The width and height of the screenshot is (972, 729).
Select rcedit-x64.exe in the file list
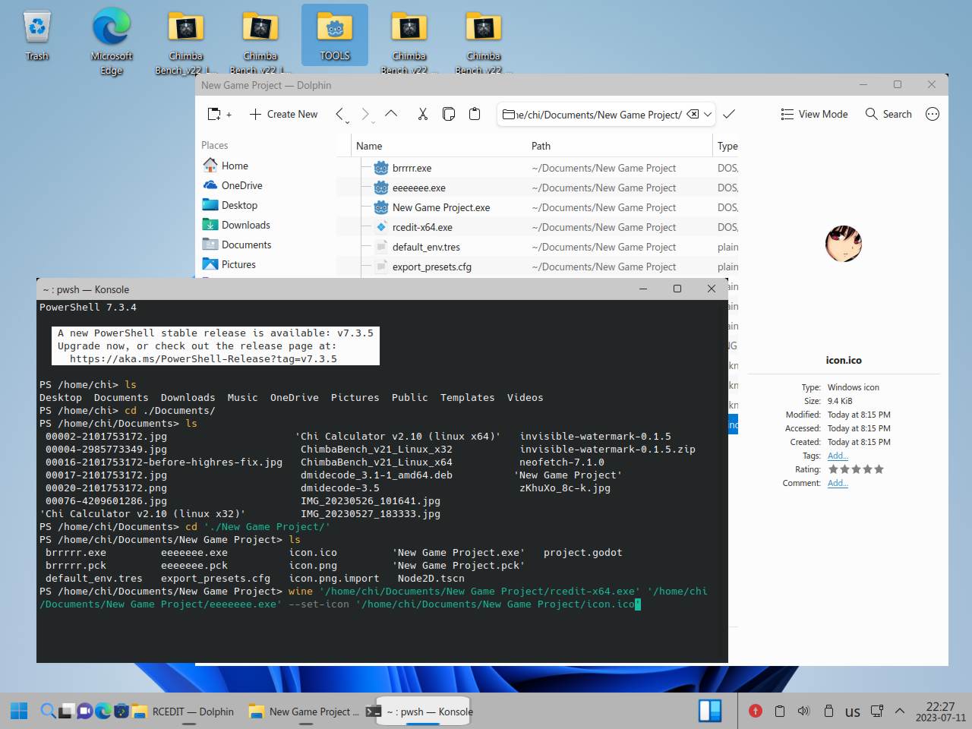[x=422, y=227]
